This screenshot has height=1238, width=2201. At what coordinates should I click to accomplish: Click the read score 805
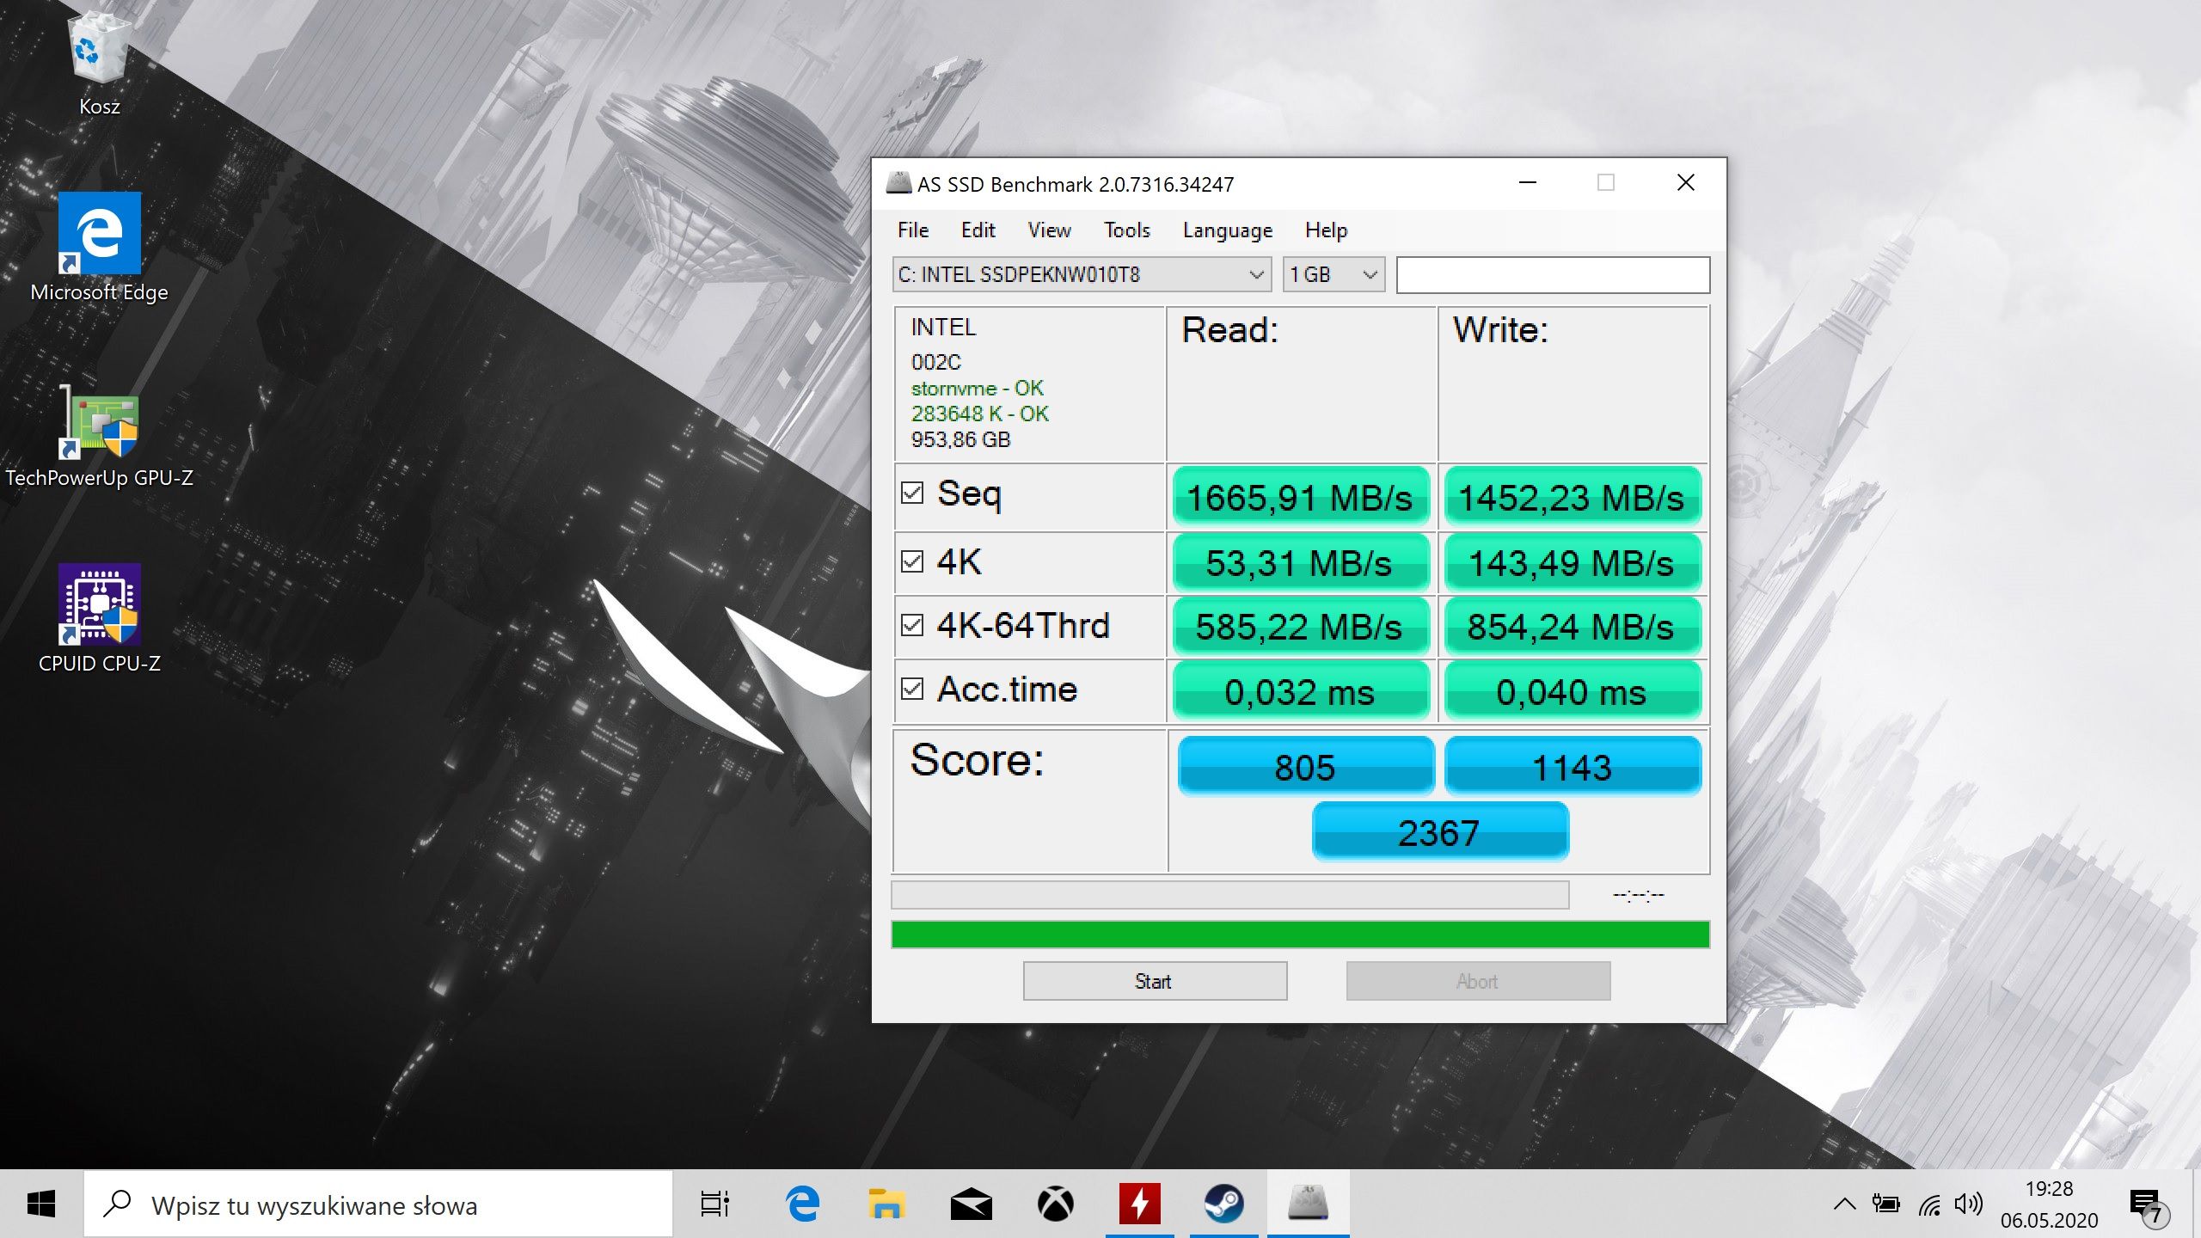coord(1306,766)
